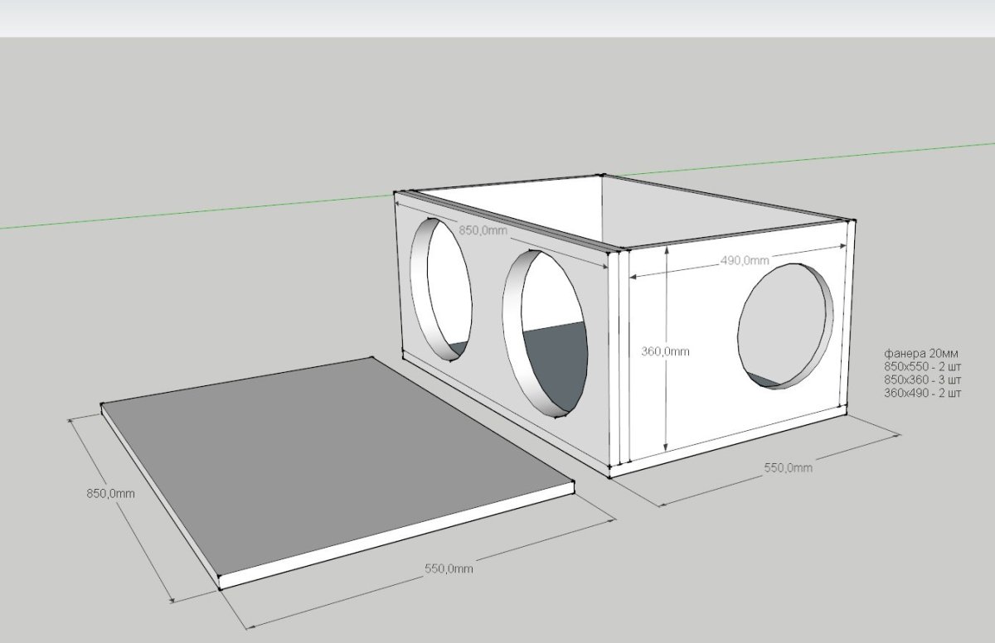Click the '850x360 - 3 шт' text line
Screen dimensions: 995x643
tap(922, 380)
